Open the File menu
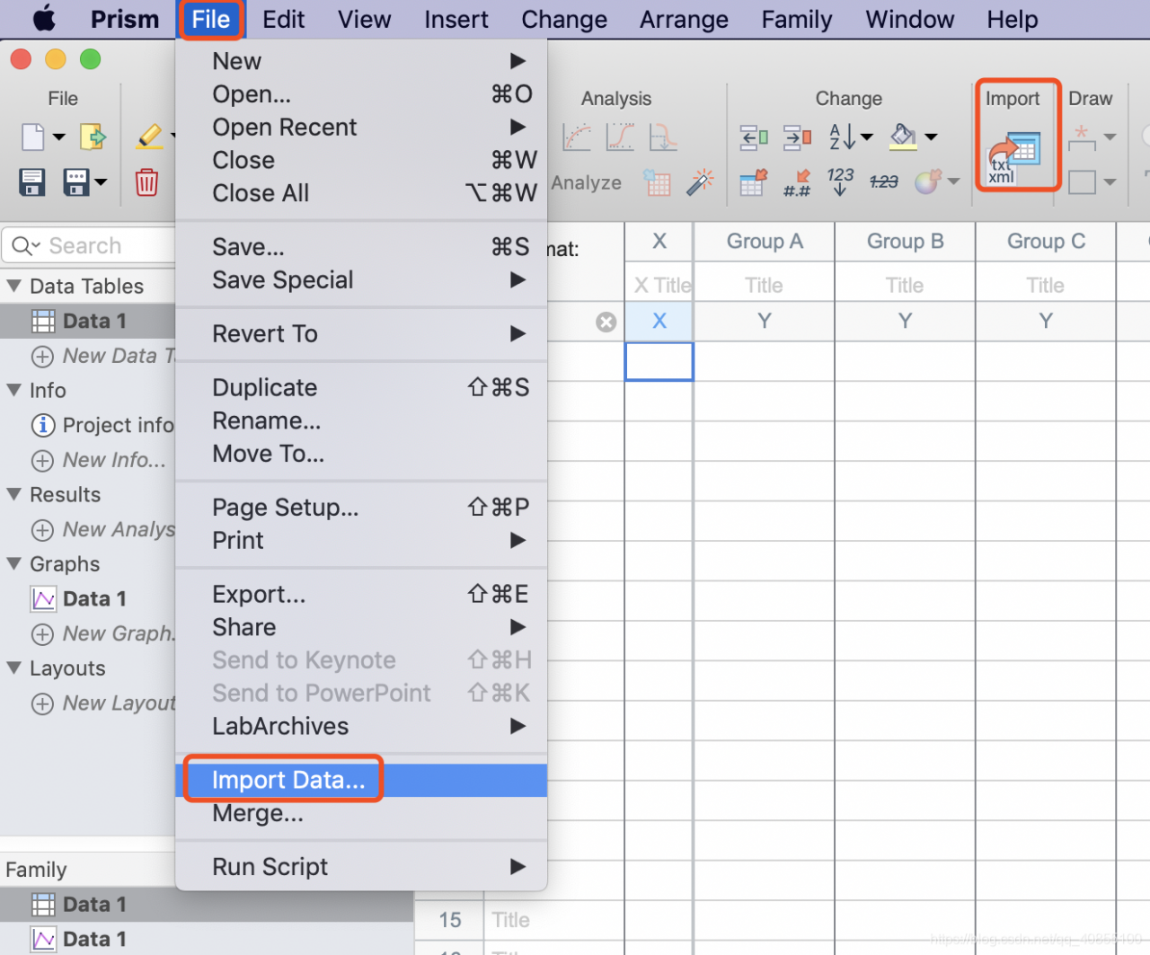The width and height of the screenshot is (1150, 955). point(211,19)
